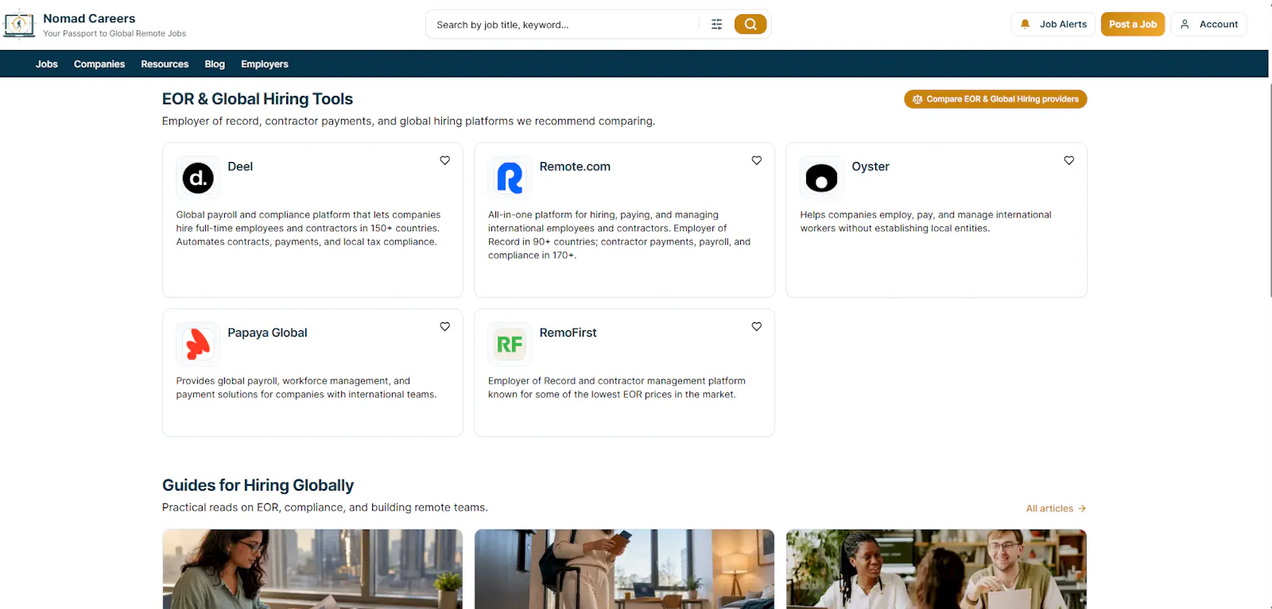Favorite RemoFirst with the heart icon
Image resolution: width=1272 pixels, height=609 pixels.
757,326
